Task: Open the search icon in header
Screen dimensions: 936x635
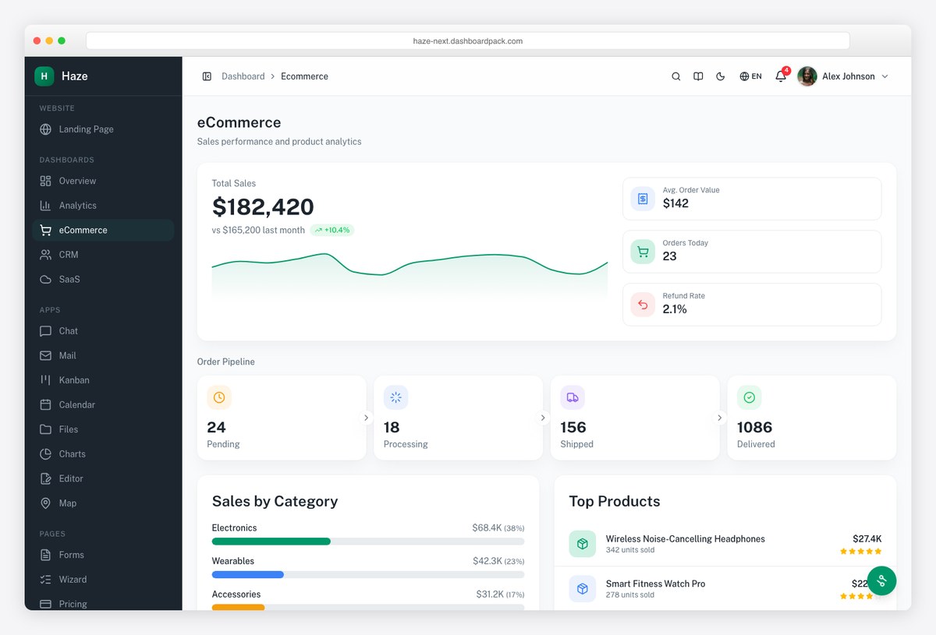Action: [x=676, y=76]
